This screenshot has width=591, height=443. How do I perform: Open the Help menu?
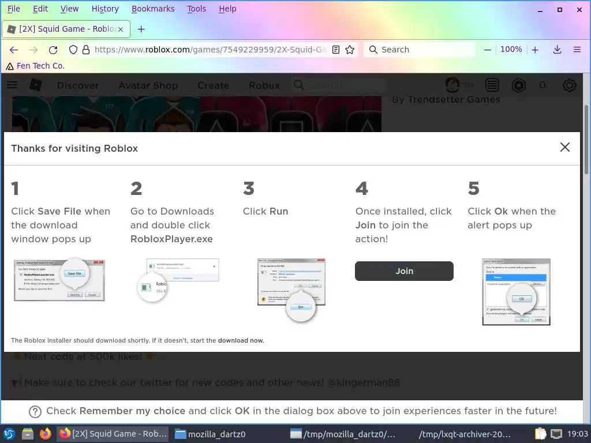pos(227,9)
